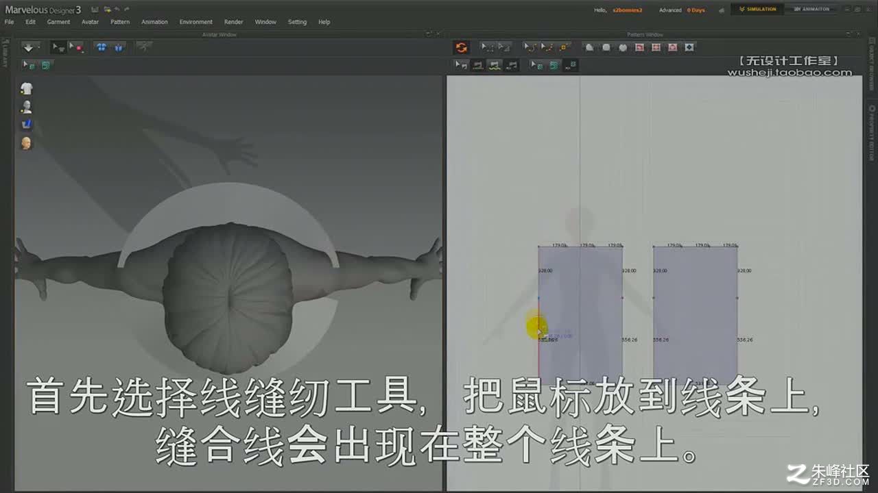The width and height of the screenshot is (878, 493).
Task: Select the Pin tool with red dot
Action: (76, 47)
